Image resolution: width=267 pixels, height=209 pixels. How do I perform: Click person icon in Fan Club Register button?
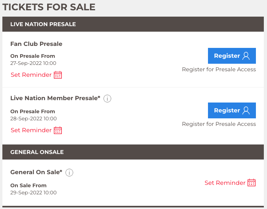(x=246, y=56)
